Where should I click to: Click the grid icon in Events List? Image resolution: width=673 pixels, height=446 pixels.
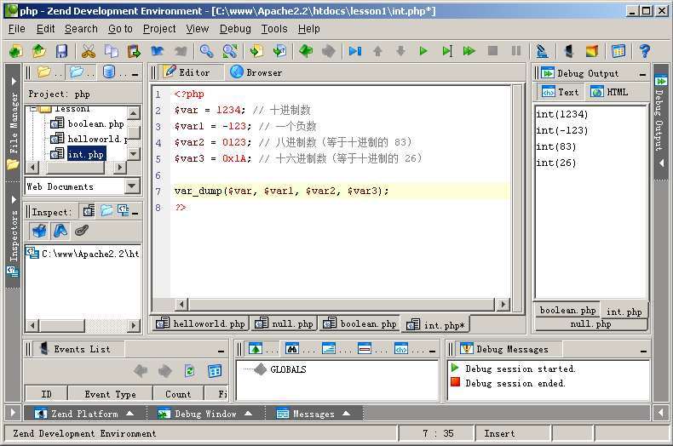tap(214, 370)
